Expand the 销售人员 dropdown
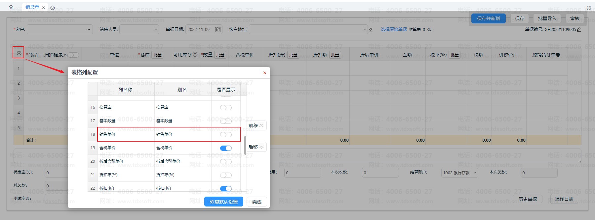595x220 pixels. pos(156,30)
